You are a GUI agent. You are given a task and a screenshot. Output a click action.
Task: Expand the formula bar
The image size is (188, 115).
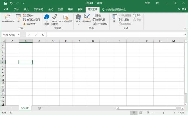click(185, 35)
